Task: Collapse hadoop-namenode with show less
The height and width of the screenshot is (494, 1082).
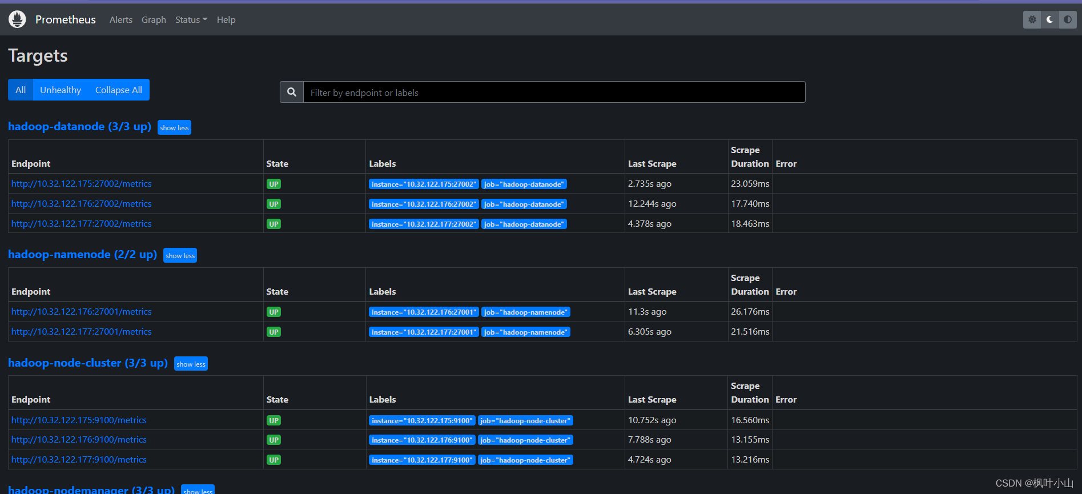Action: [180, 255]
